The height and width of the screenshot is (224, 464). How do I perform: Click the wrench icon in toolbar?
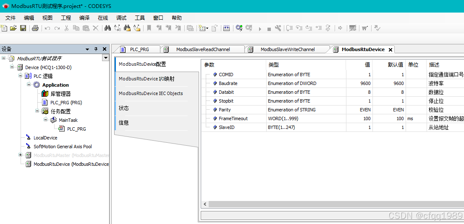click(x=278, y=28)
